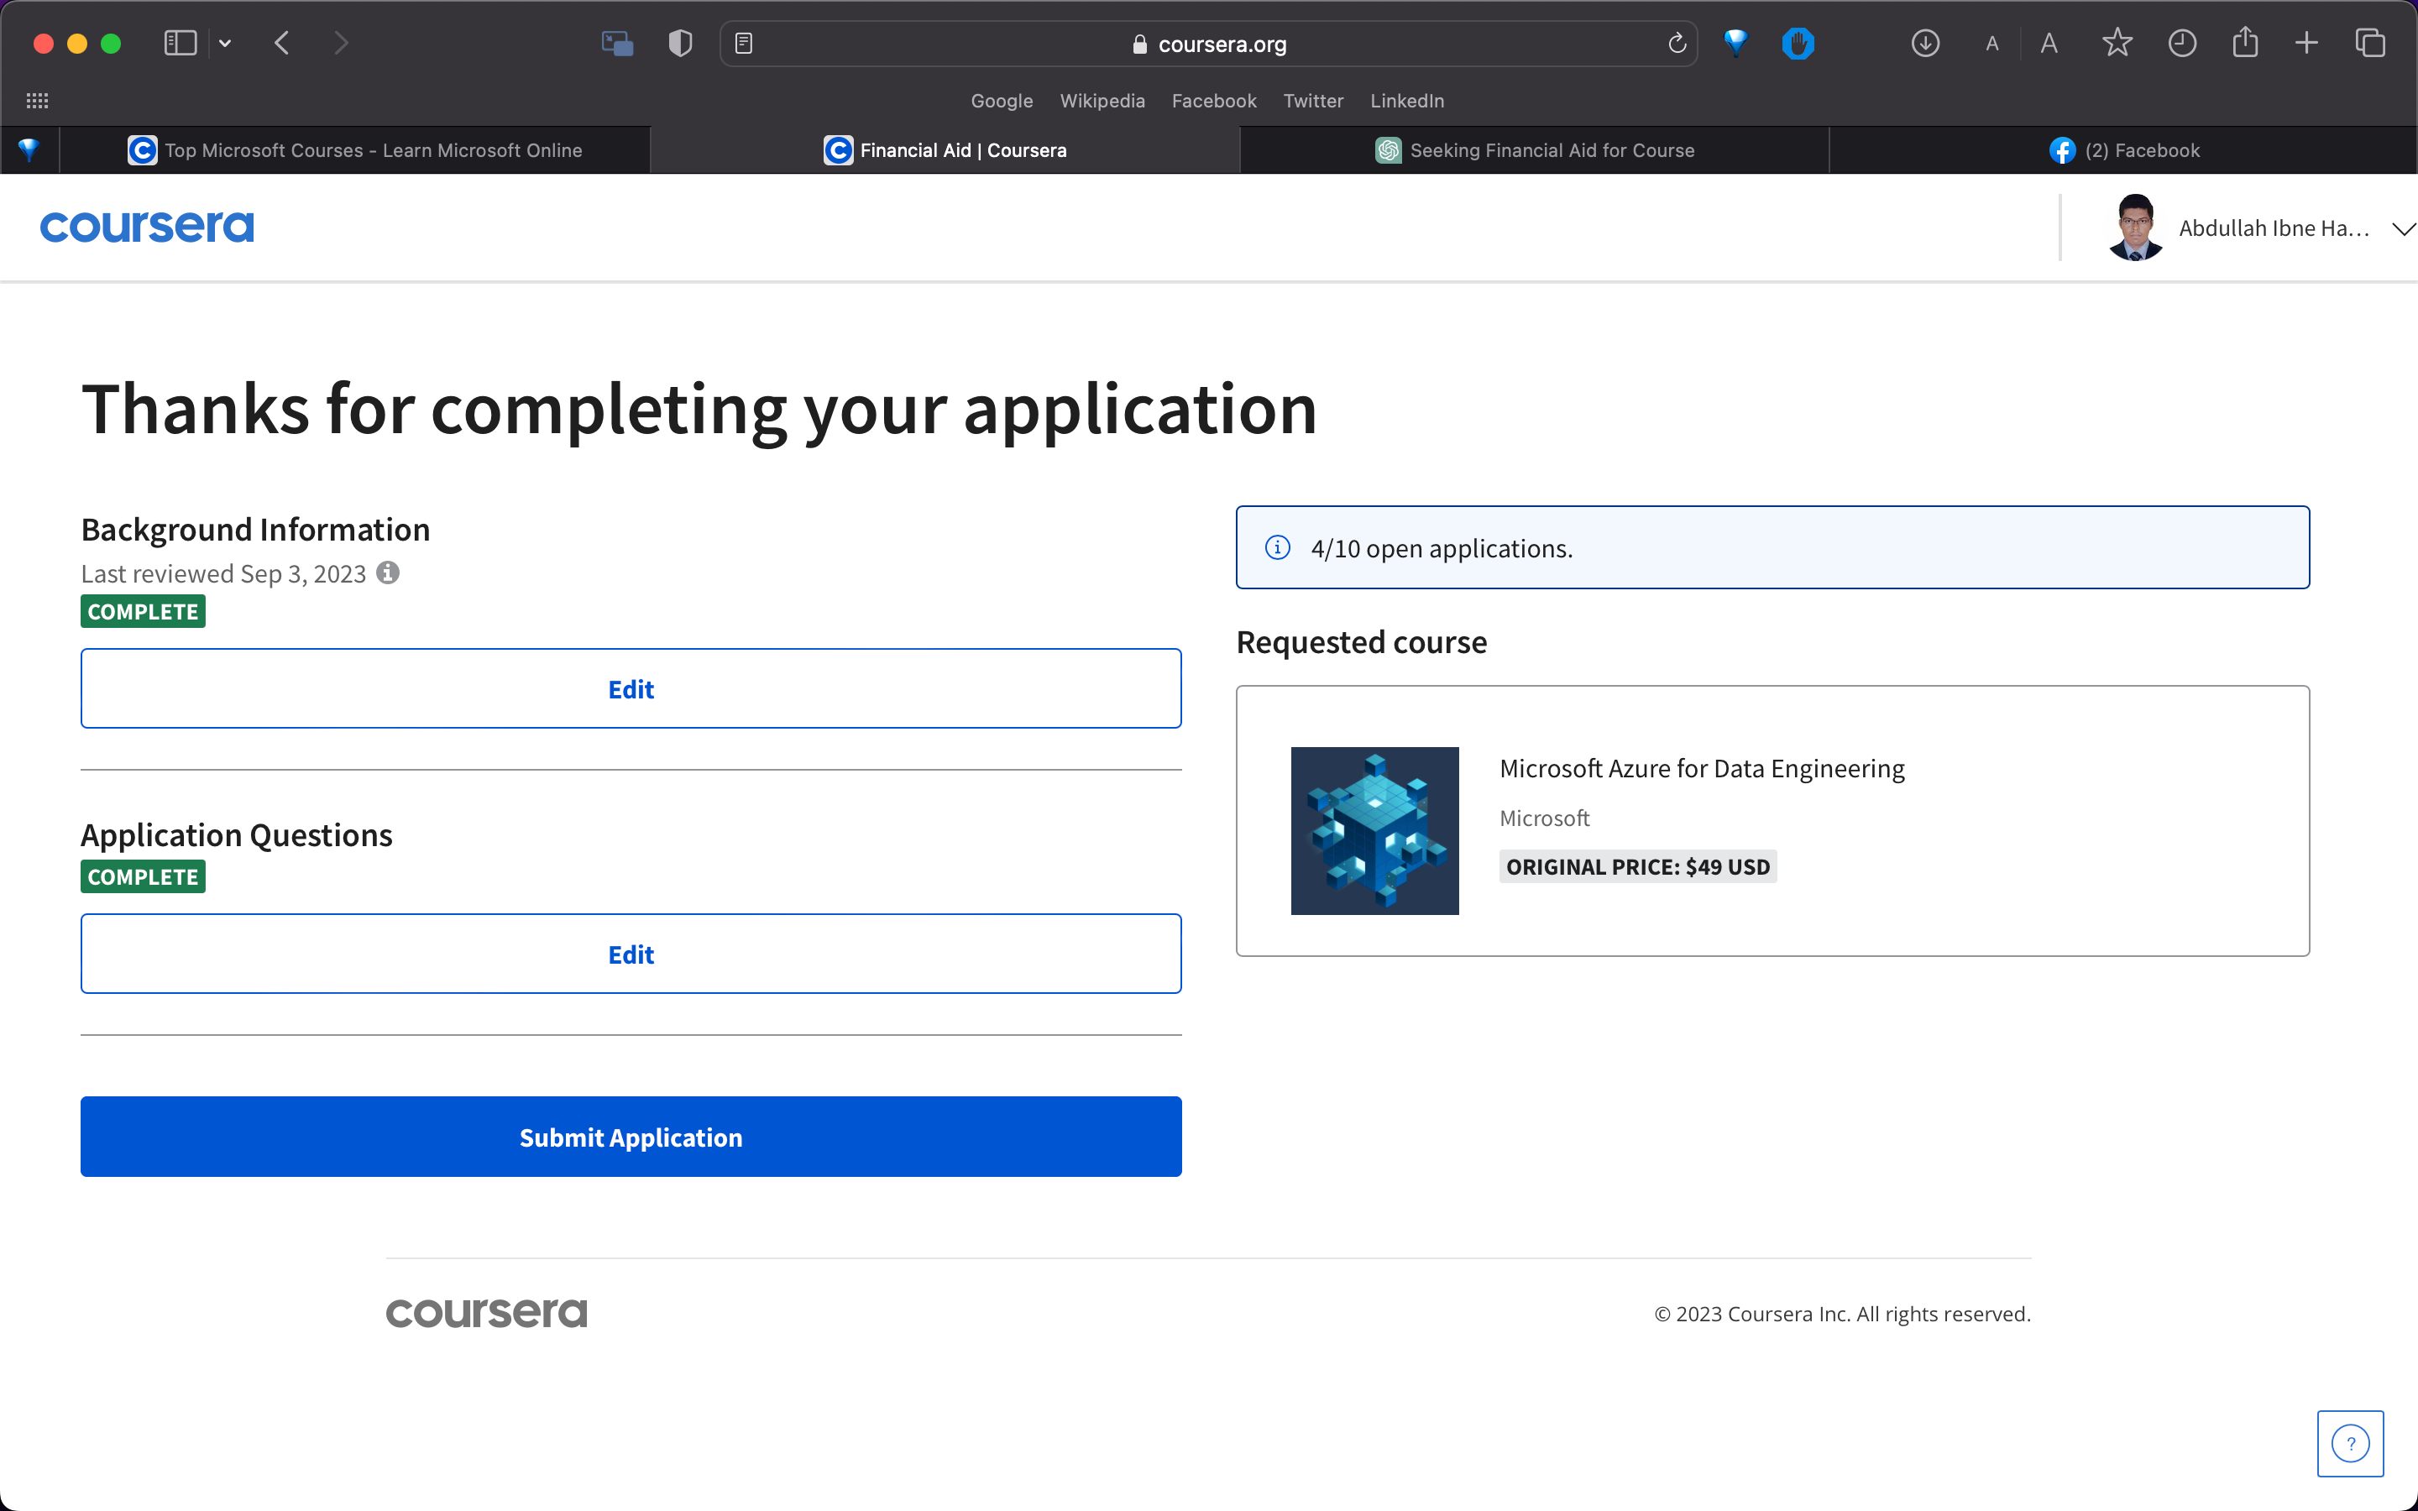This screenshot has width=2418, height=1511.
Task: Click the forward navigation arrow
Action: (x=341, y=43)
